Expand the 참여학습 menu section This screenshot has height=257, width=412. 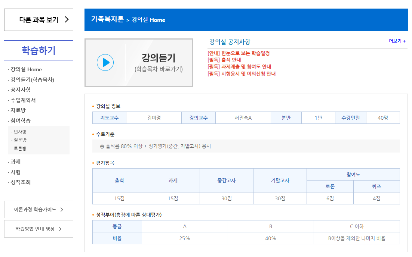(21, 120)
